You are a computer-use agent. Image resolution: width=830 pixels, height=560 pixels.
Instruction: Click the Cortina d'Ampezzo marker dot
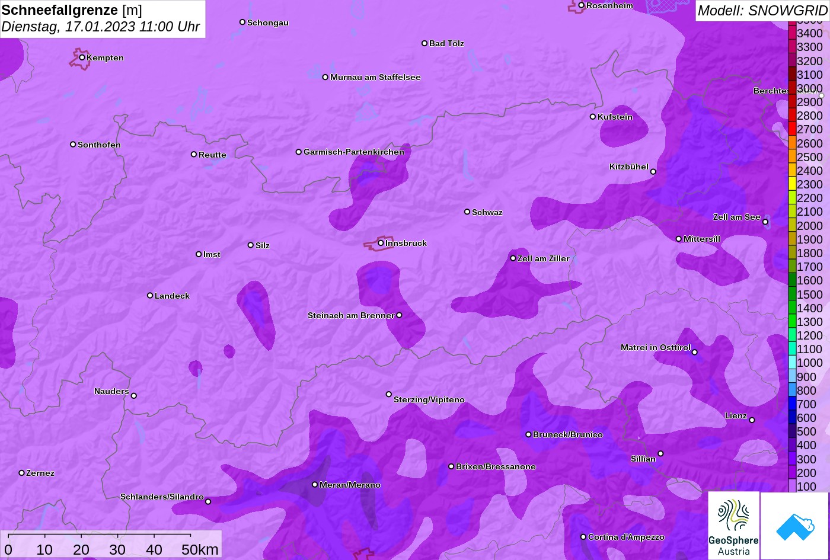tap(583, 537)
